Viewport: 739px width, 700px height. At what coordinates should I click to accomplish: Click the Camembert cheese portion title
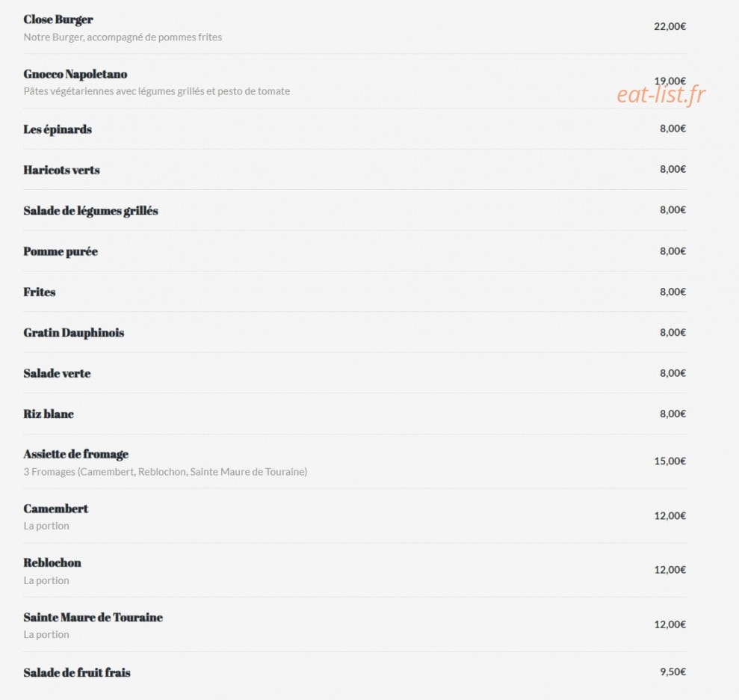pos(55,509)
